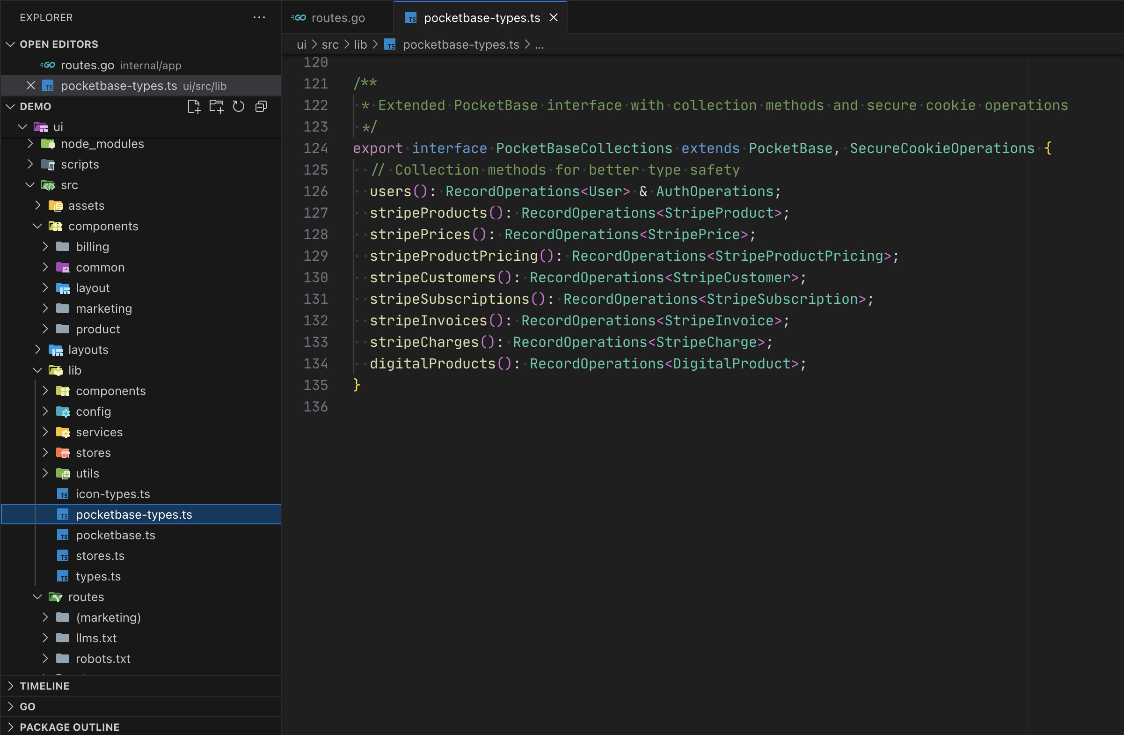Click the New File icon in DEMO header

click(194, 106)
